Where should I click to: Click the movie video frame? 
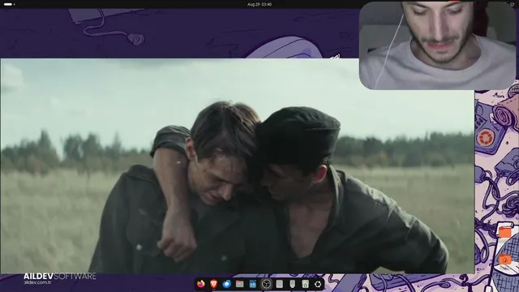[238, 166]
